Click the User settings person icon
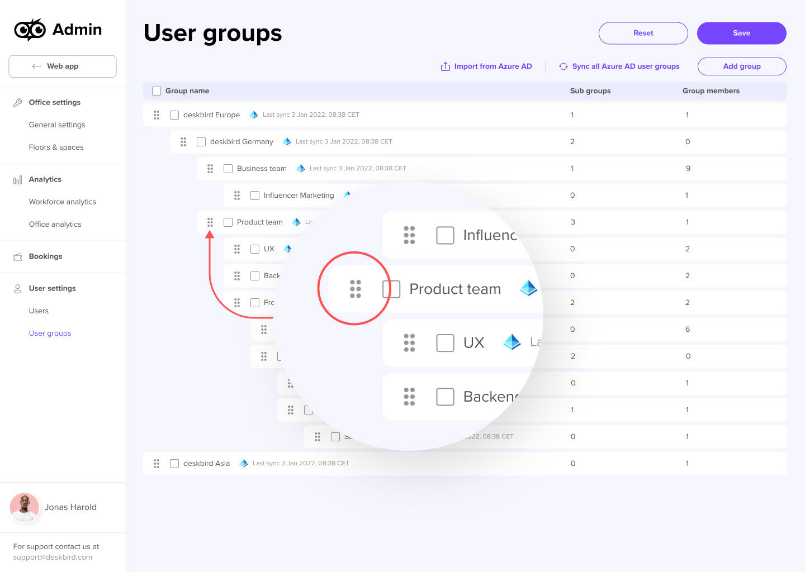 point(18,288)
